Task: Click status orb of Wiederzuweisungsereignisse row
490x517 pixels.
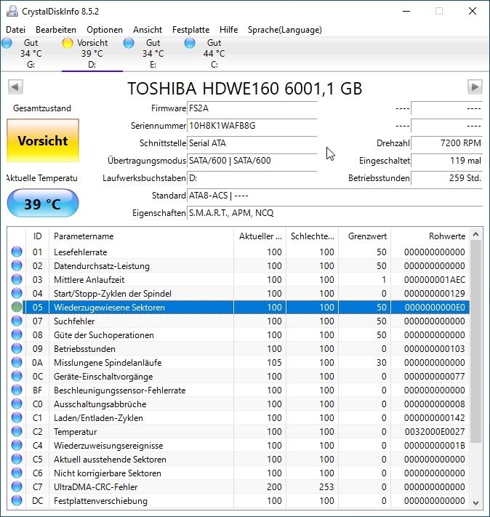Action: pos(17,445)
